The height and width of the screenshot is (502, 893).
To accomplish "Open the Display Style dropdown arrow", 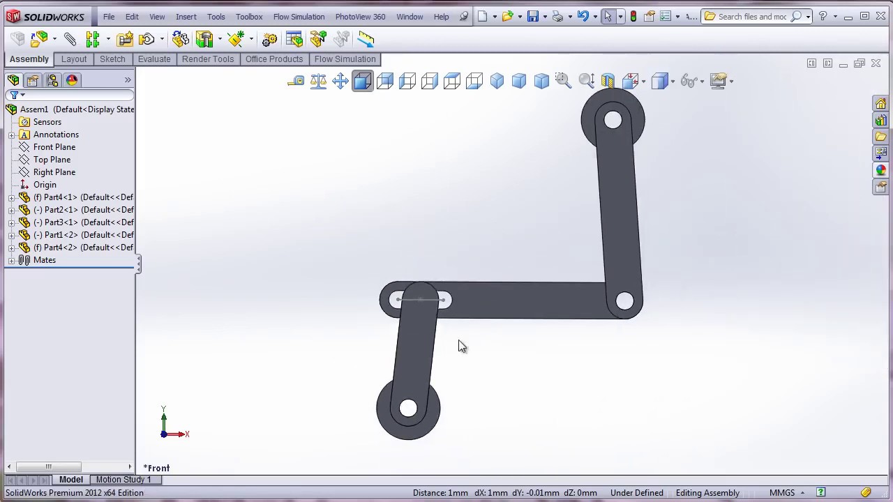I will pos(673,82).
